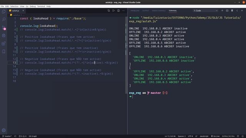This screenshot has width=246, height=138.
Task: Split the editor to the right
Action: 118,11
